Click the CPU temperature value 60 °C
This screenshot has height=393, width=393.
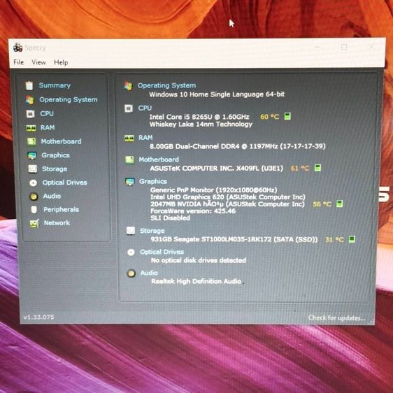269,117
